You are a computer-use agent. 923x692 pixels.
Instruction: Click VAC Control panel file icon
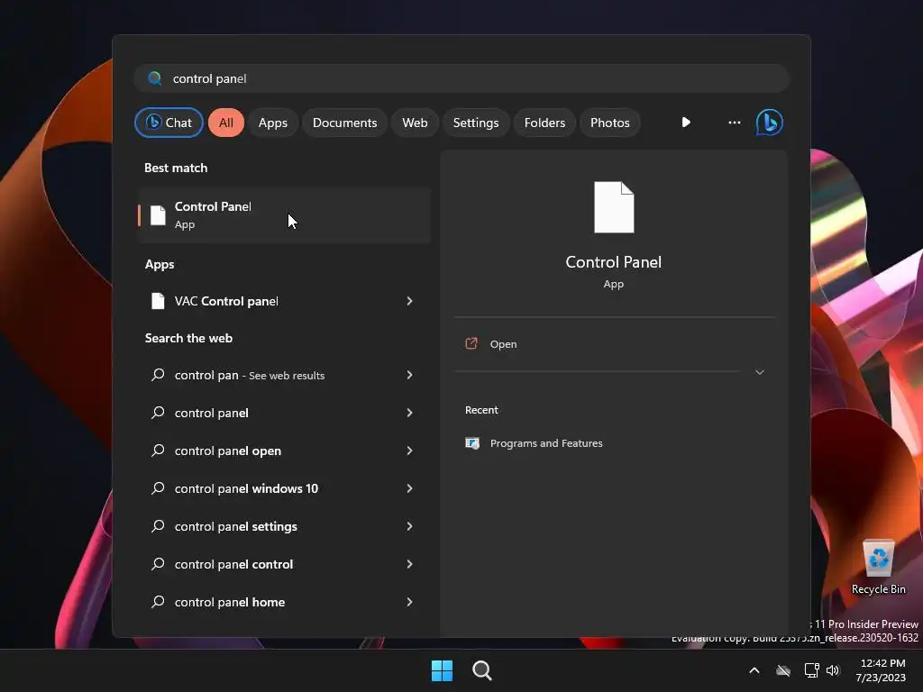(158, 301)
